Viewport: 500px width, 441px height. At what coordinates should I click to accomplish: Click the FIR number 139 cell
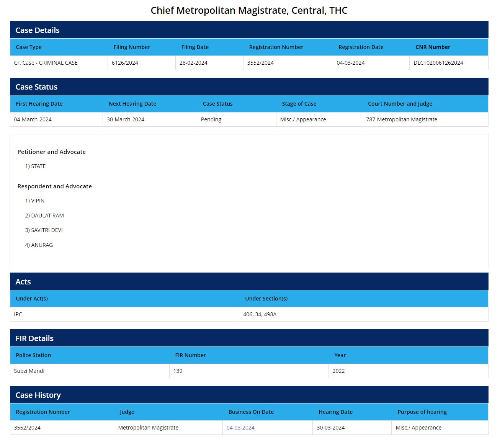pos(178,371)
